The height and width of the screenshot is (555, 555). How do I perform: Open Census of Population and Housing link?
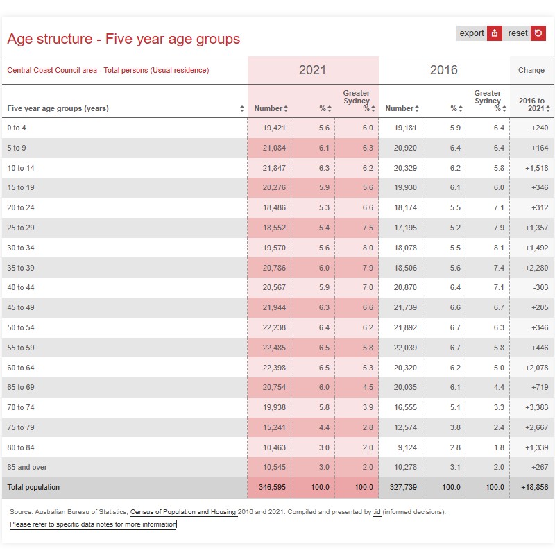pyautogui.click(x=184, y=512)
